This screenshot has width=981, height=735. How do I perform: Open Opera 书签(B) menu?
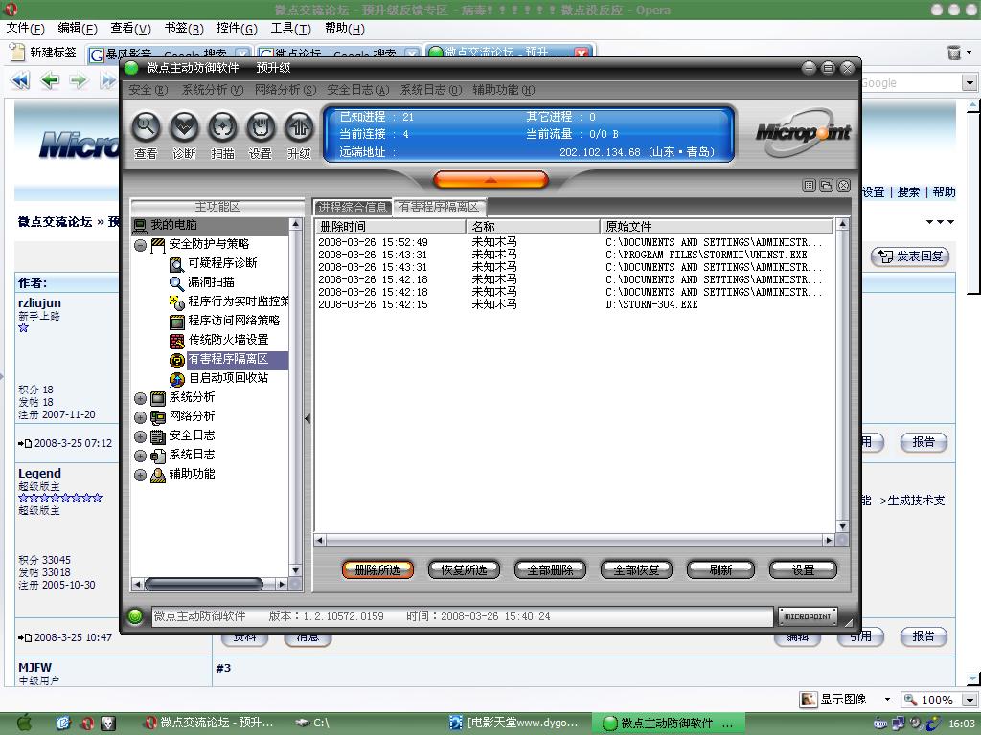[184, 28]
